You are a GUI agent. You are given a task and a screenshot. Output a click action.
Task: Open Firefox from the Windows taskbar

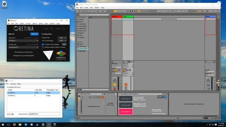pos(14,125)
